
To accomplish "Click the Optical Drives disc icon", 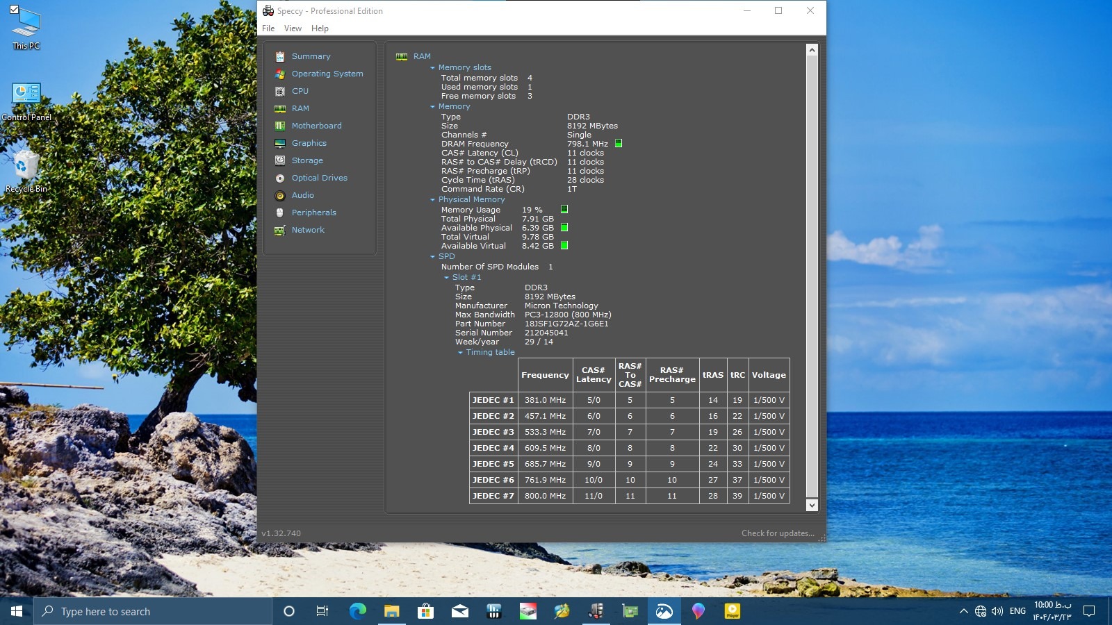I will click(x=280, y=178).
